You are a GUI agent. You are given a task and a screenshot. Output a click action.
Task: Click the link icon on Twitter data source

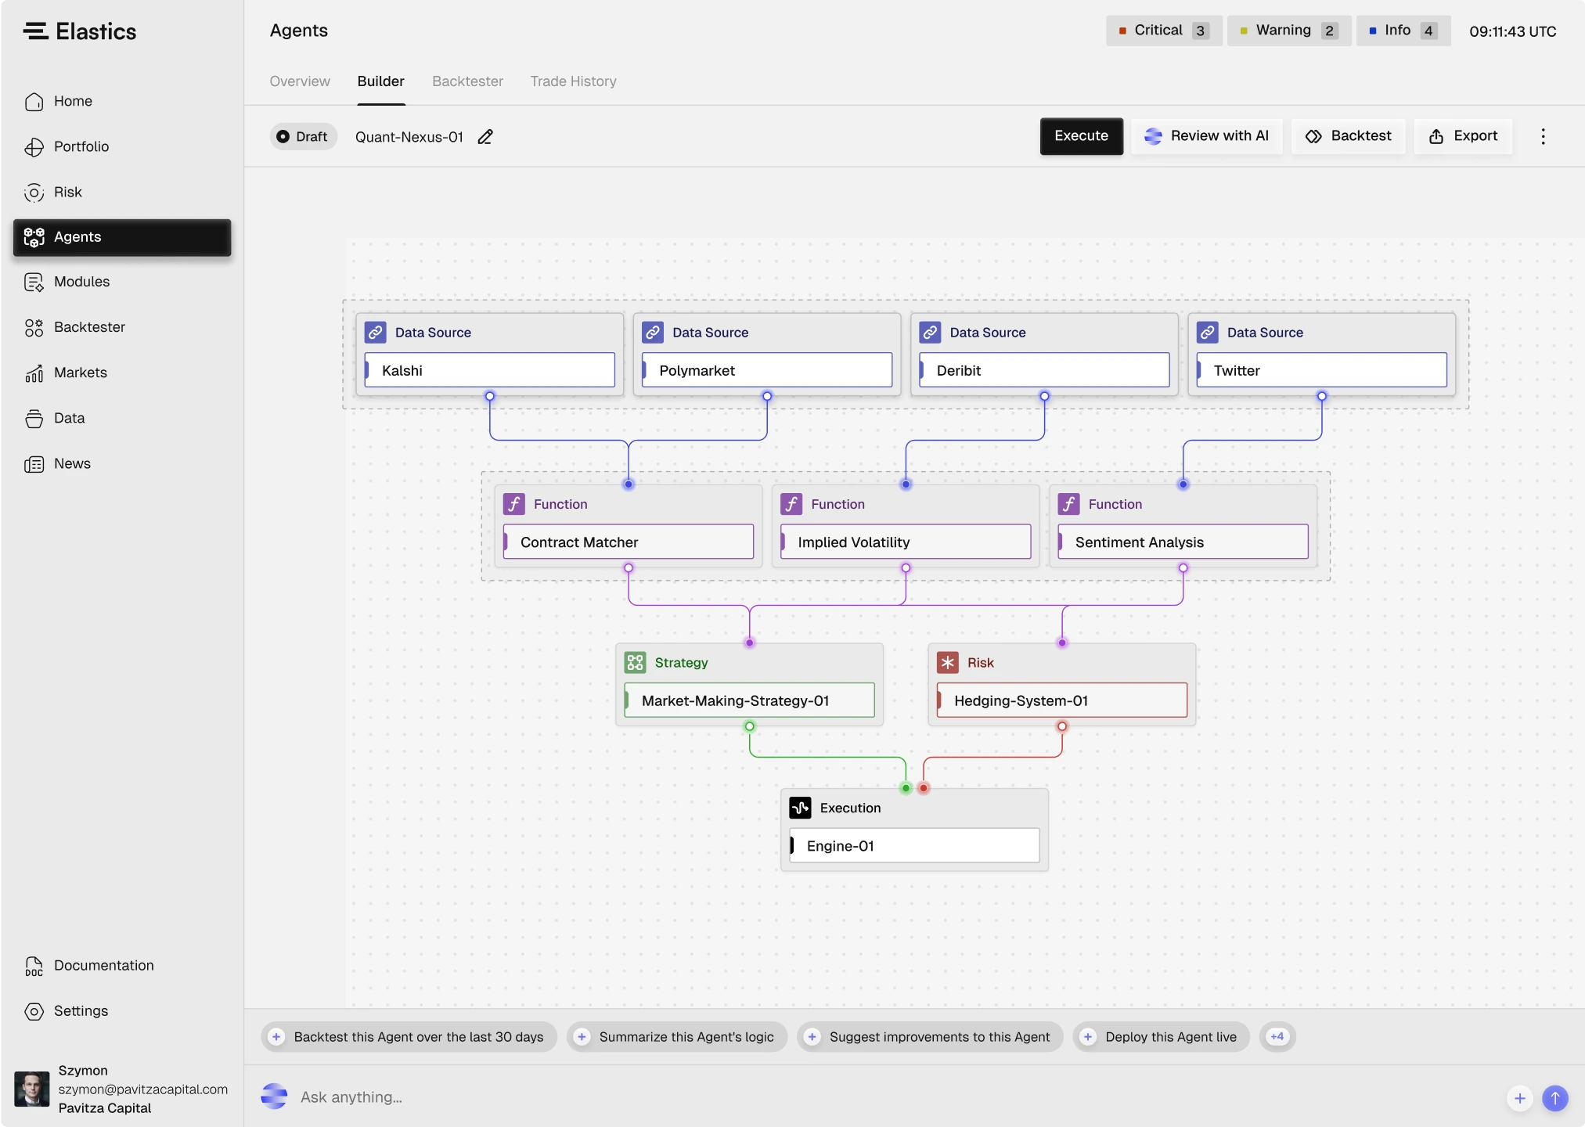(x=1208, y=333)
